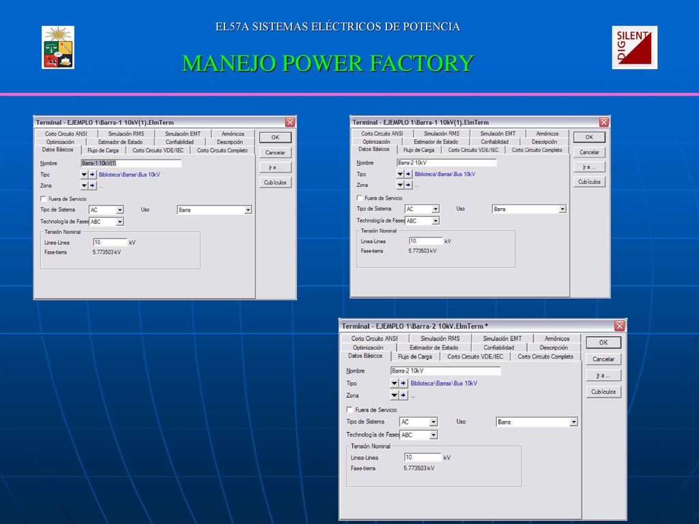Open Tipo selection arrow in upper-right dialog
This screenshot has height=524, width=699.
(400, 174)
